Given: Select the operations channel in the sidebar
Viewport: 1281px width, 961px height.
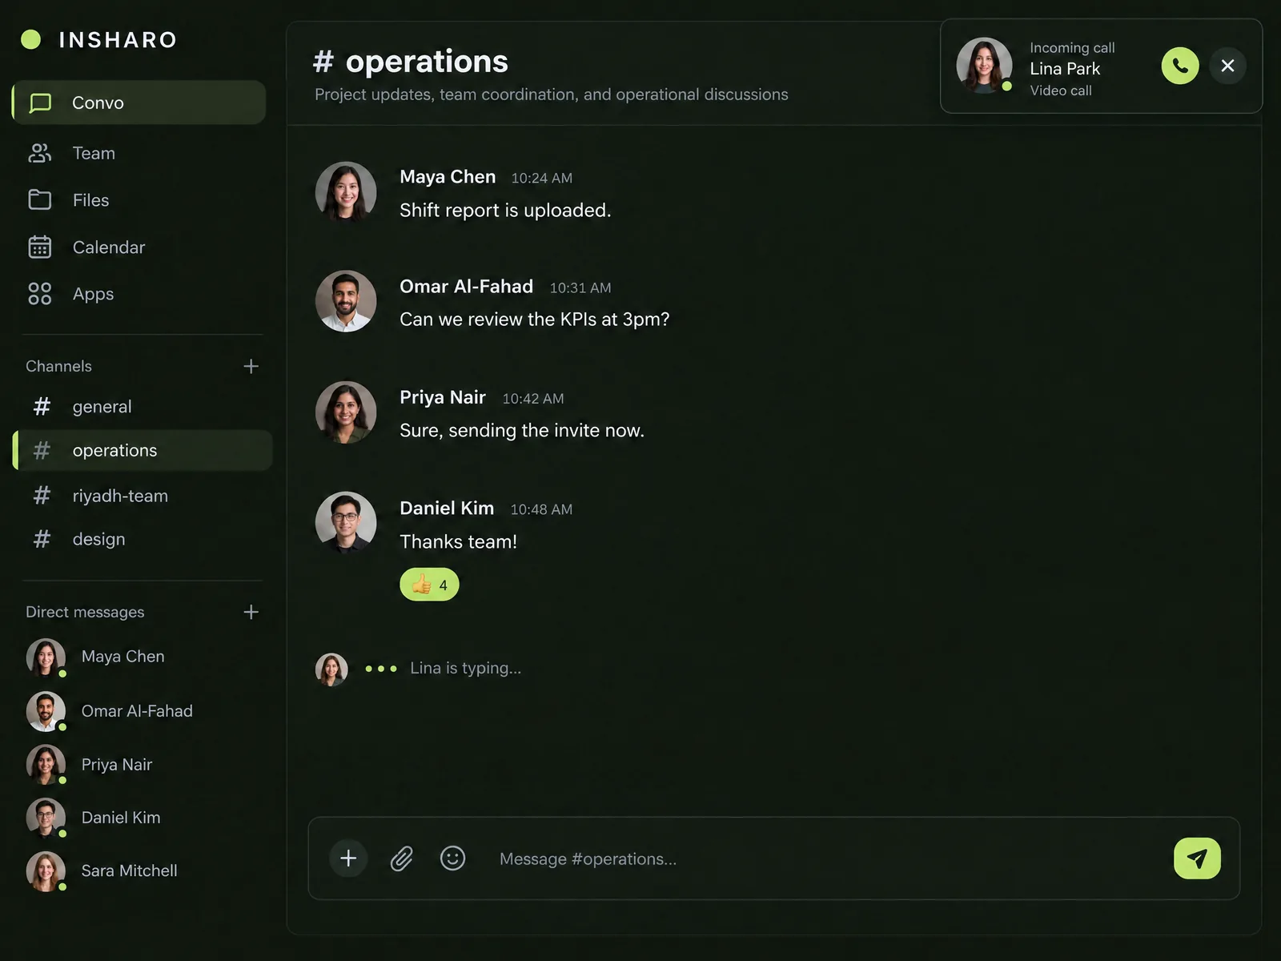Looking at the screenshot, I should point(143,450).
